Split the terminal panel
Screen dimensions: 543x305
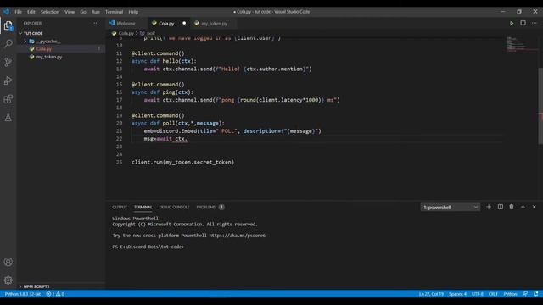pyautogui.click(x=501, y=207)
